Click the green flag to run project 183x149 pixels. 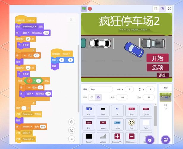pyautogui.click(x=84, y=9)
